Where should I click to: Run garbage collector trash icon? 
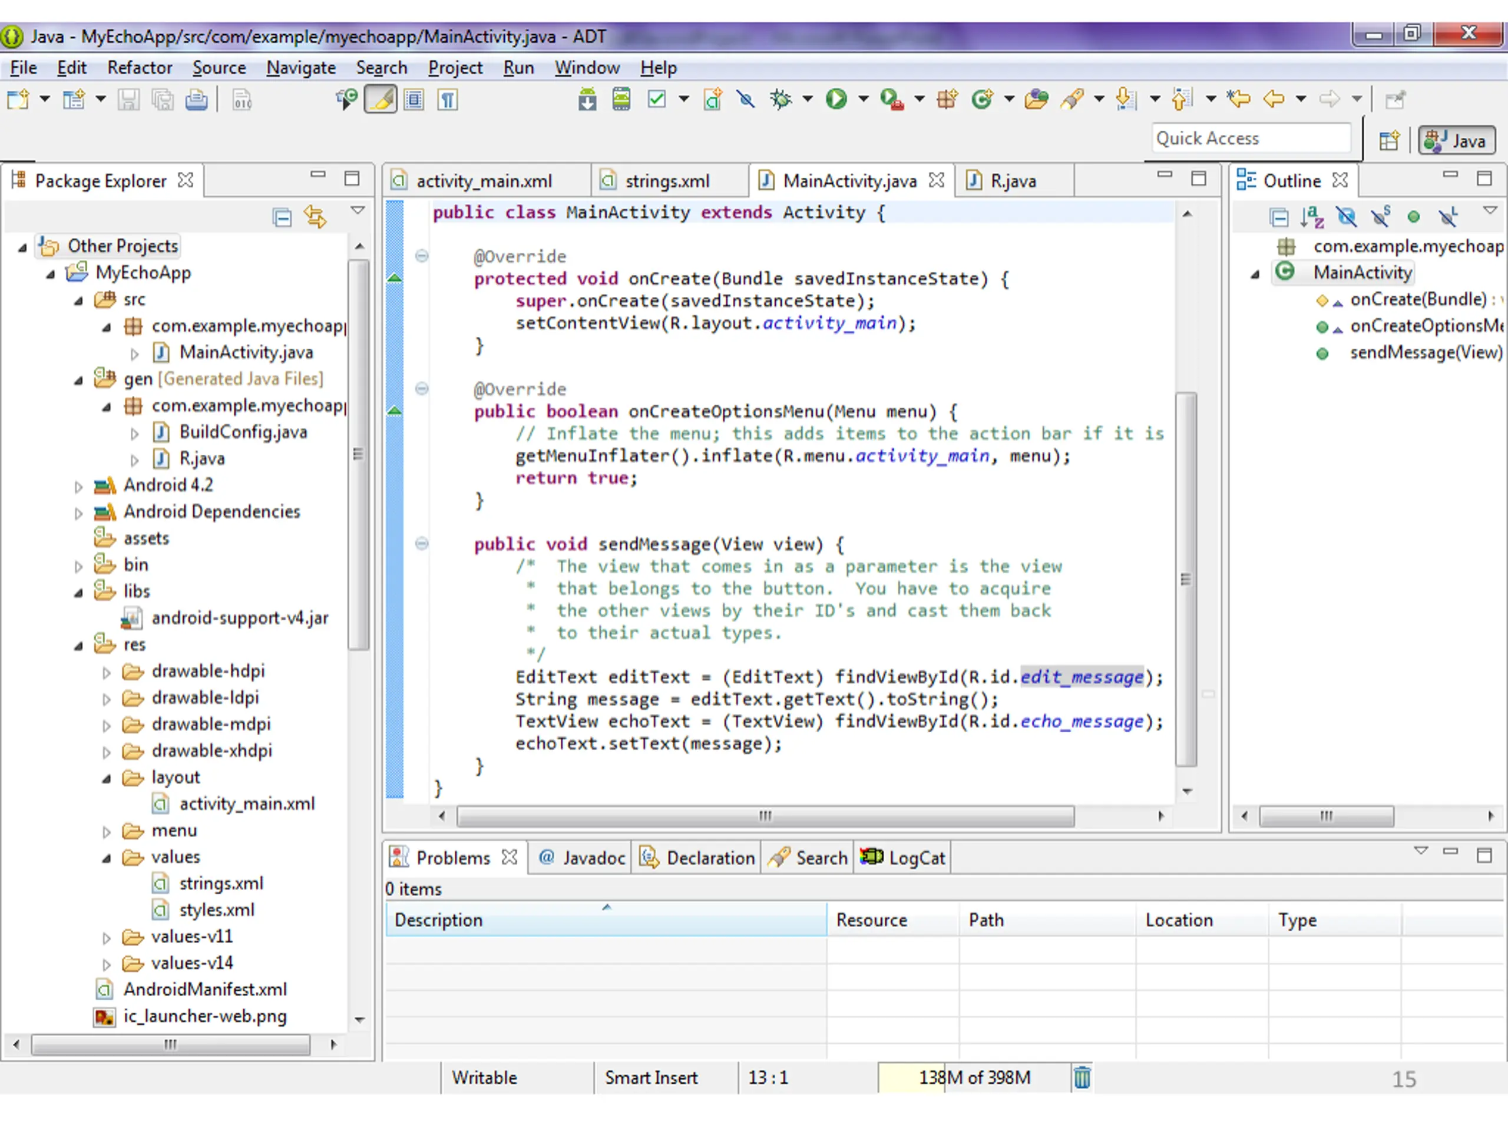[x=1082, y=1078]
